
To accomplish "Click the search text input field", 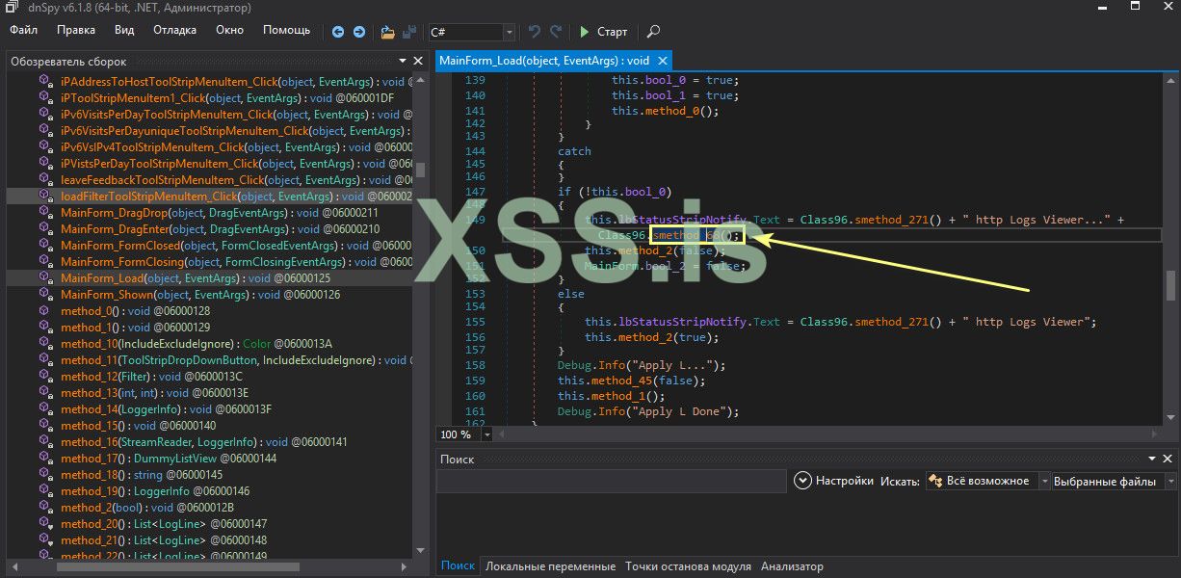I will point(612,481).
